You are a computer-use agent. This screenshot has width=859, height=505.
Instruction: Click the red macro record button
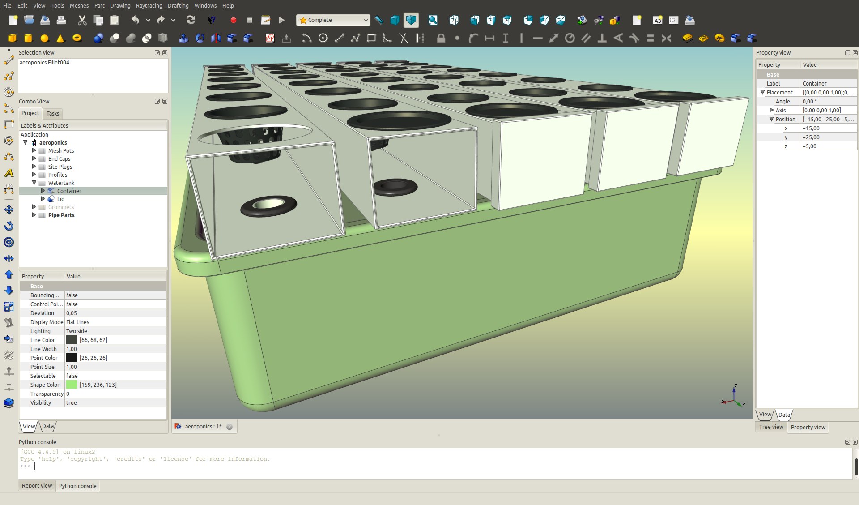233,20
